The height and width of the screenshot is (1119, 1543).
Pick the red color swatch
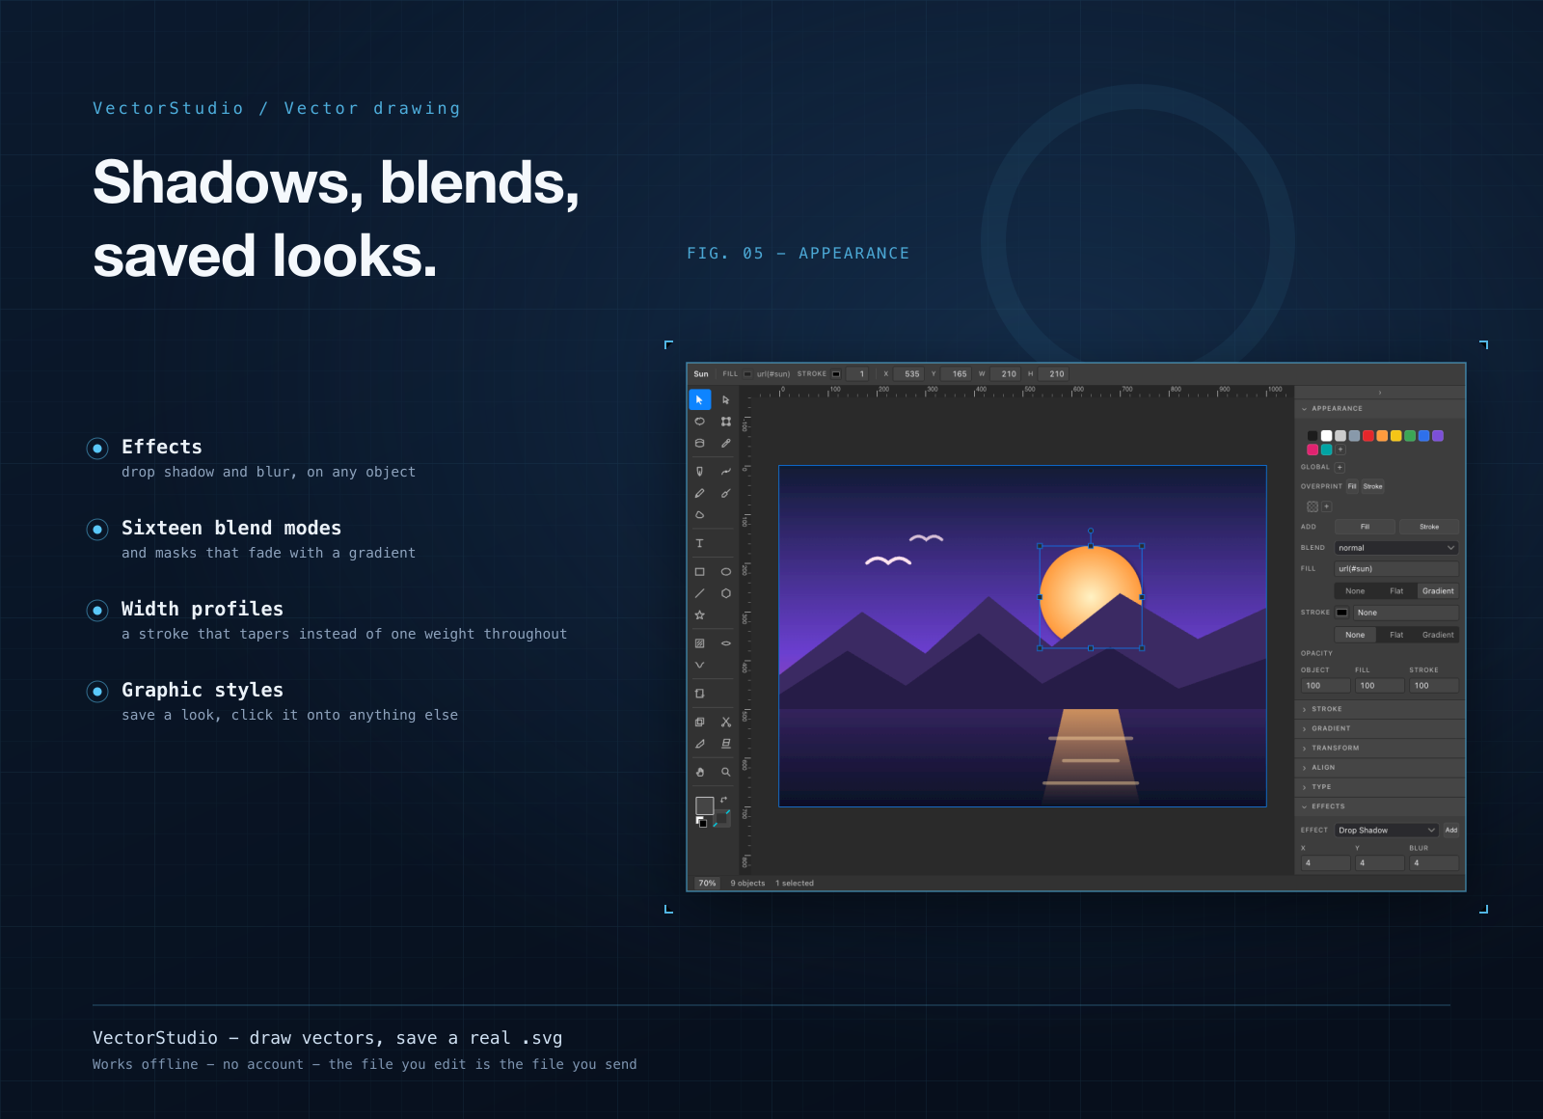tap(1368, 436)
